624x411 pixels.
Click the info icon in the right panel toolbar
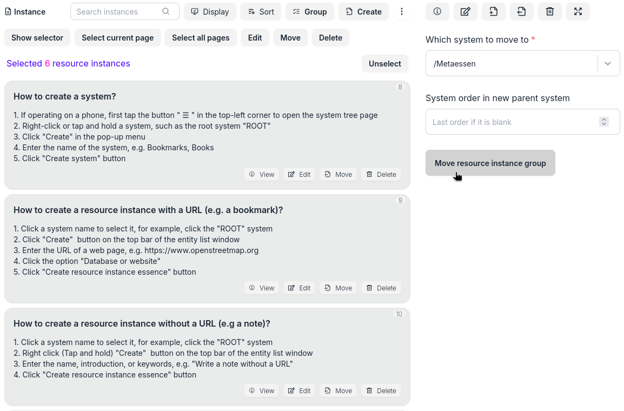coord(437,11)
